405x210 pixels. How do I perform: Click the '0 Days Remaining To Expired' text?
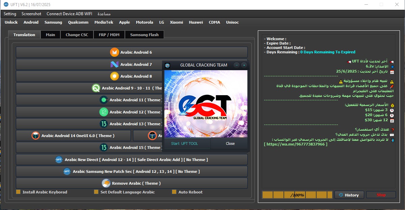[x=328, y=52]
